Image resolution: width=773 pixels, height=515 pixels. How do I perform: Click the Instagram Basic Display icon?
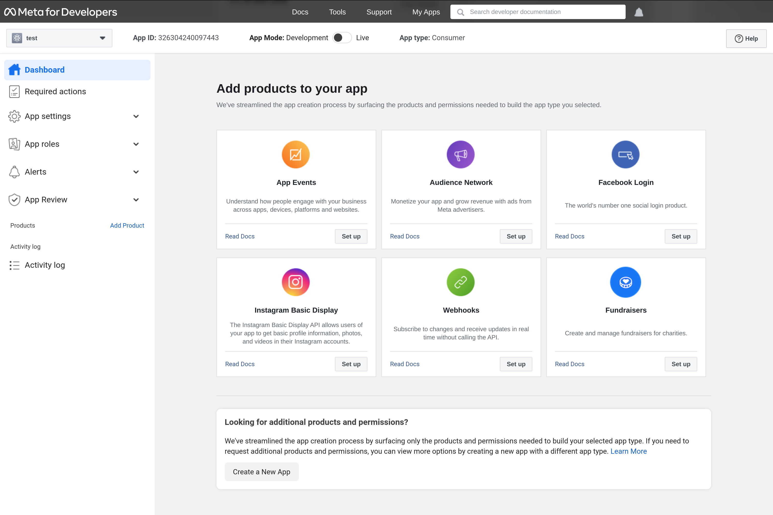(296, 282)
